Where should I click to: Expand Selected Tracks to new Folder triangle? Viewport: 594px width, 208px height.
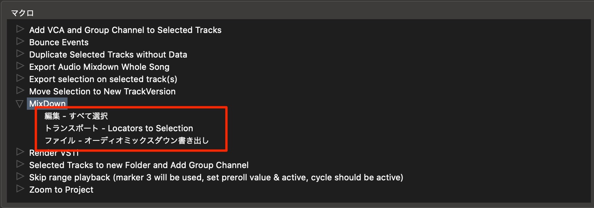point(20,164)
